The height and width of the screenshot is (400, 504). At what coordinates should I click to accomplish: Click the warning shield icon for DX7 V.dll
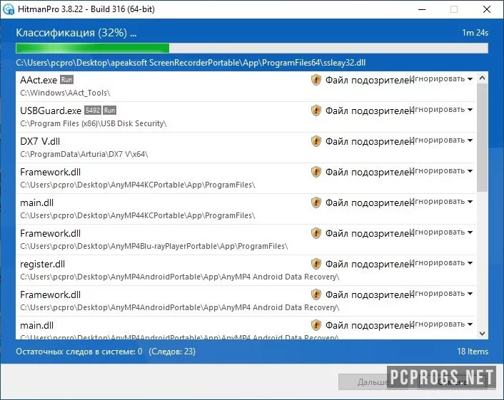coord(316,141)
